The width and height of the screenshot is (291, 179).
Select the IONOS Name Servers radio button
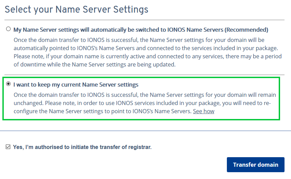click(8, 29)
